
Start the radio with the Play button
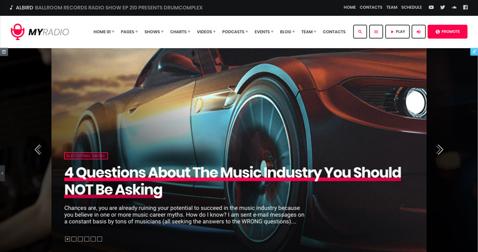tap(397, 31)
